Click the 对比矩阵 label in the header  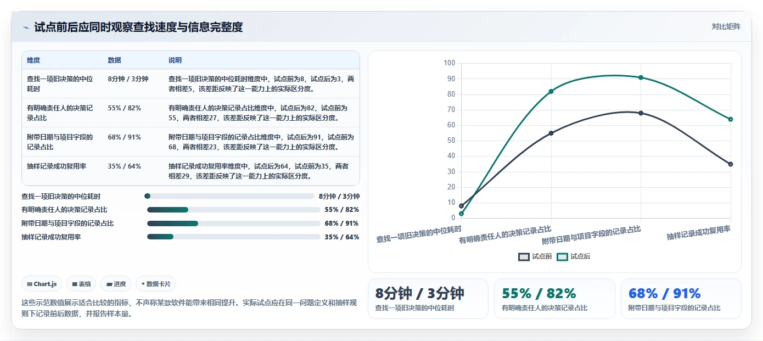726,26
